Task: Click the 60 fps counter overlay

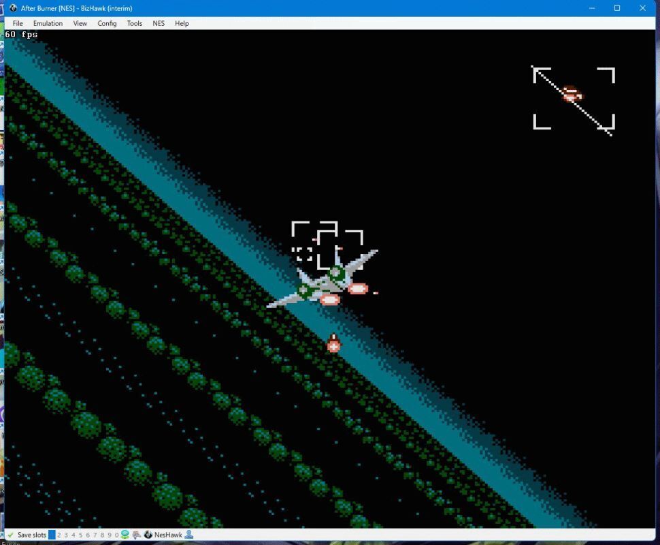Action: click(x=21, y=35)
